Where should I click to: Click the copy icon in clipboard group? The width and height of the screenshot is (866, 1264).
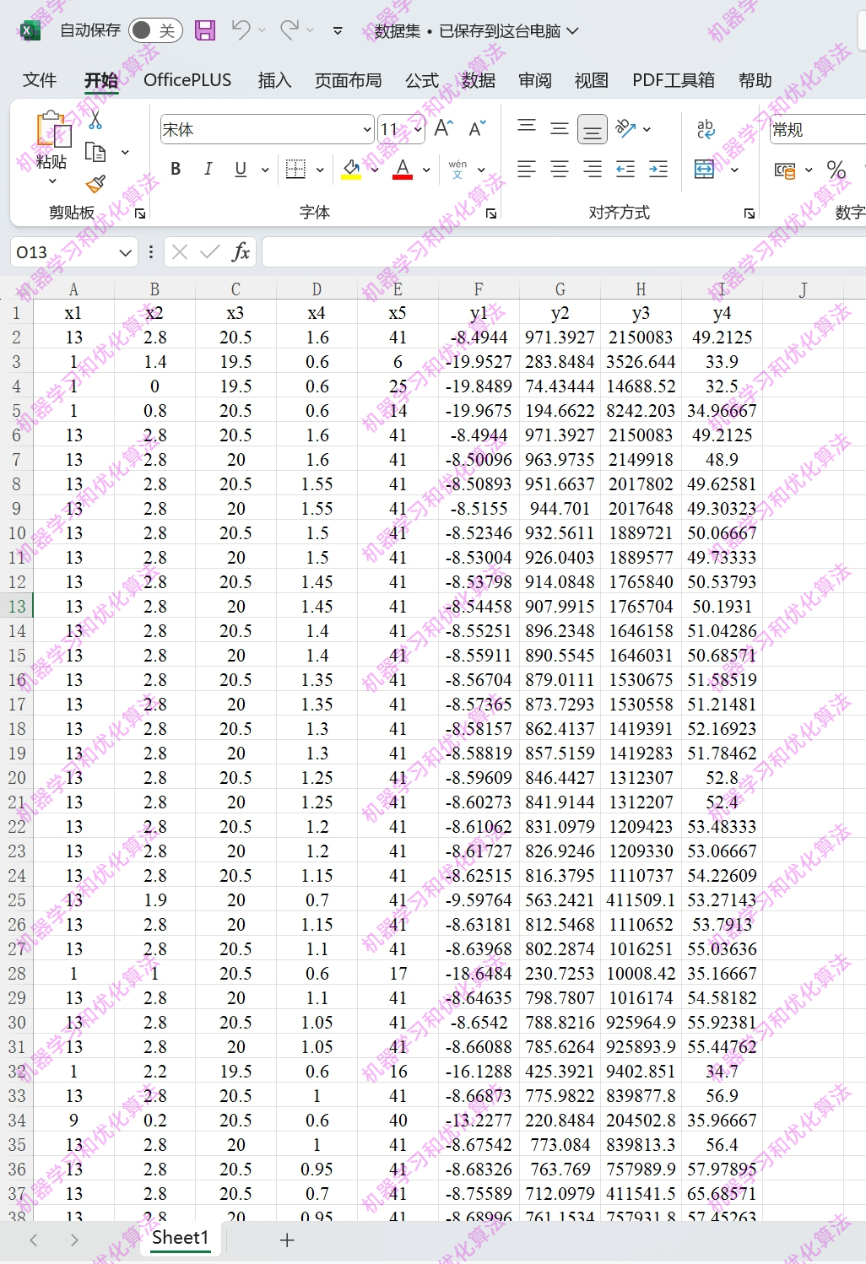pos(95,153)
